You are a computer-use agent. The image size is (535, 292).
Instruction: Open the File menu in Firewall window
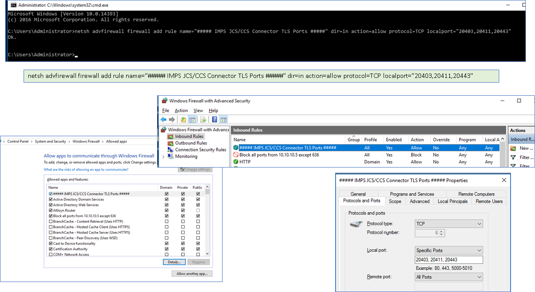click(x=165, y=111)
